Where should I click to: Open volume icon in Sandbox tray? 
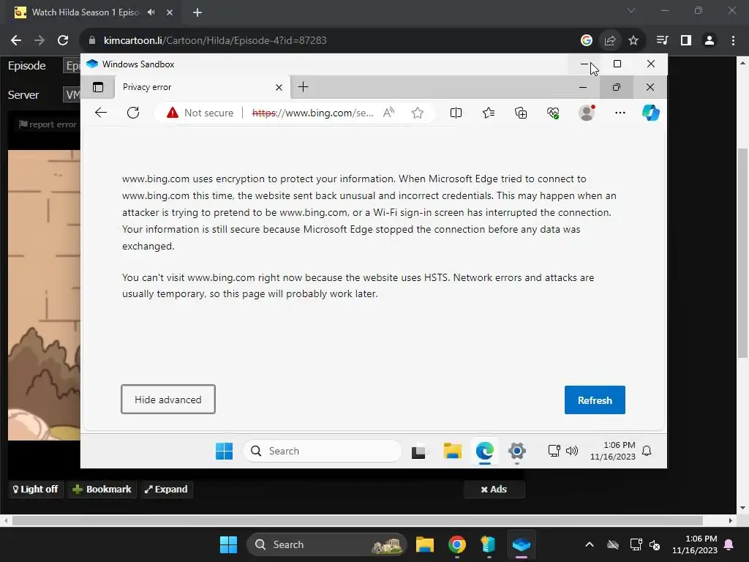point(572,451)
